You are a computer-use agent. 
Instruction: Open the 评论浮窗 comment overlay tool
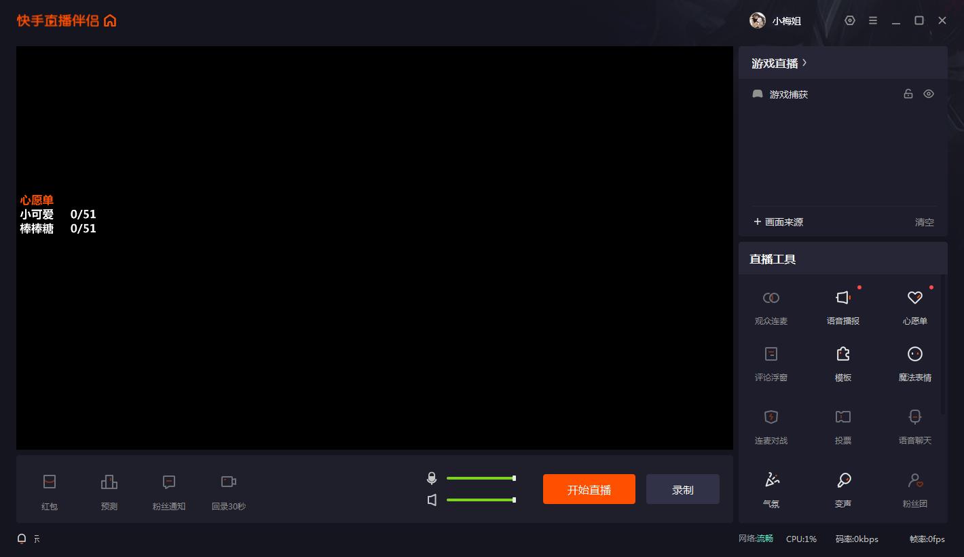(771, 363)
